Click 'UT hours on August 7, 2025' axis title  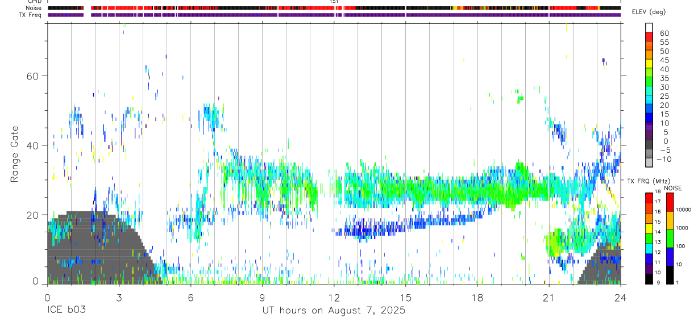334,311
